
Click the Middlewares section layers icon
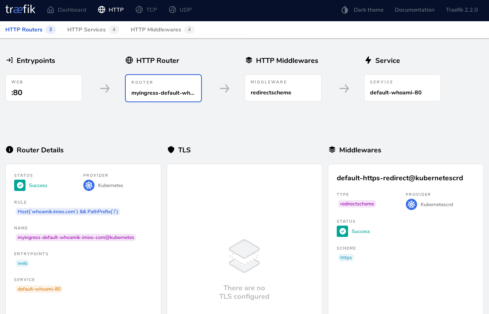tap(332, 150)
